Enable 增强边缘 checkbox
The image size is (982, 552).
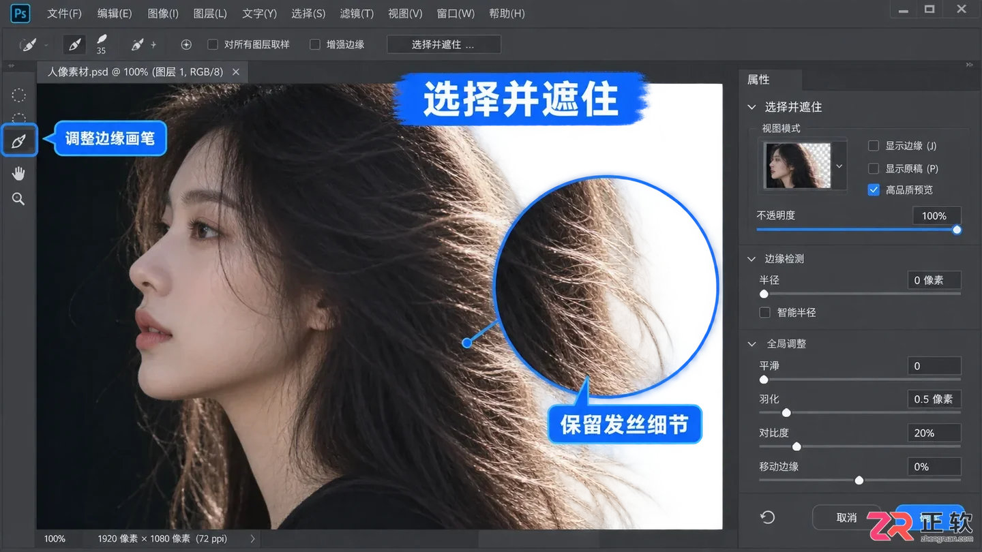(315, 44)
